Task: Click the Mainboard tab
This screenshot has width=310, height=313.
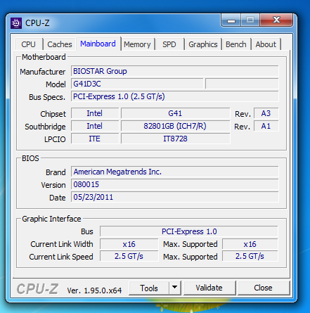Action: 98,44
